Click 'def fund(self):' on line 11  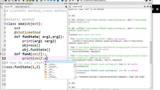(29, 54)
